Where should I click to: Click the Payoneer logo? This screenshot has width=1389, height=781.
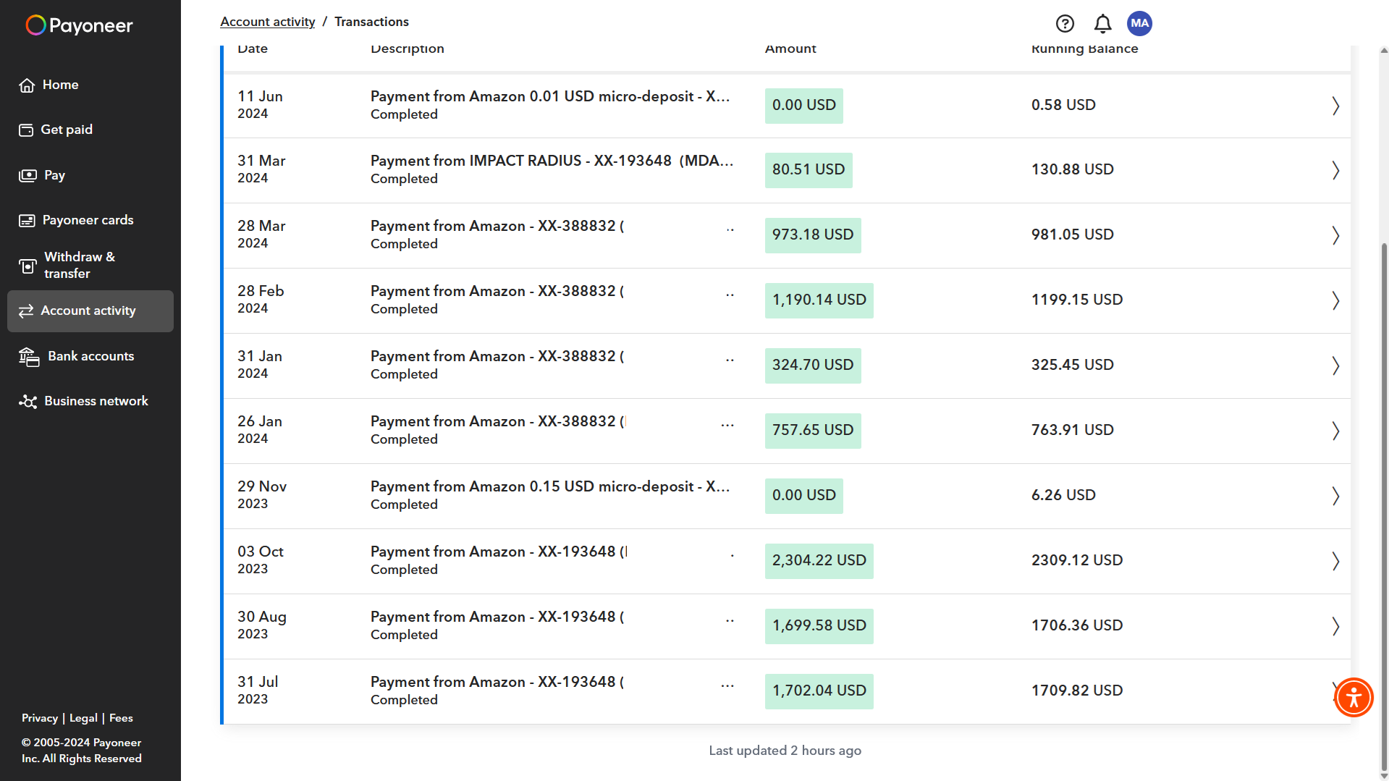coord(80,26)
